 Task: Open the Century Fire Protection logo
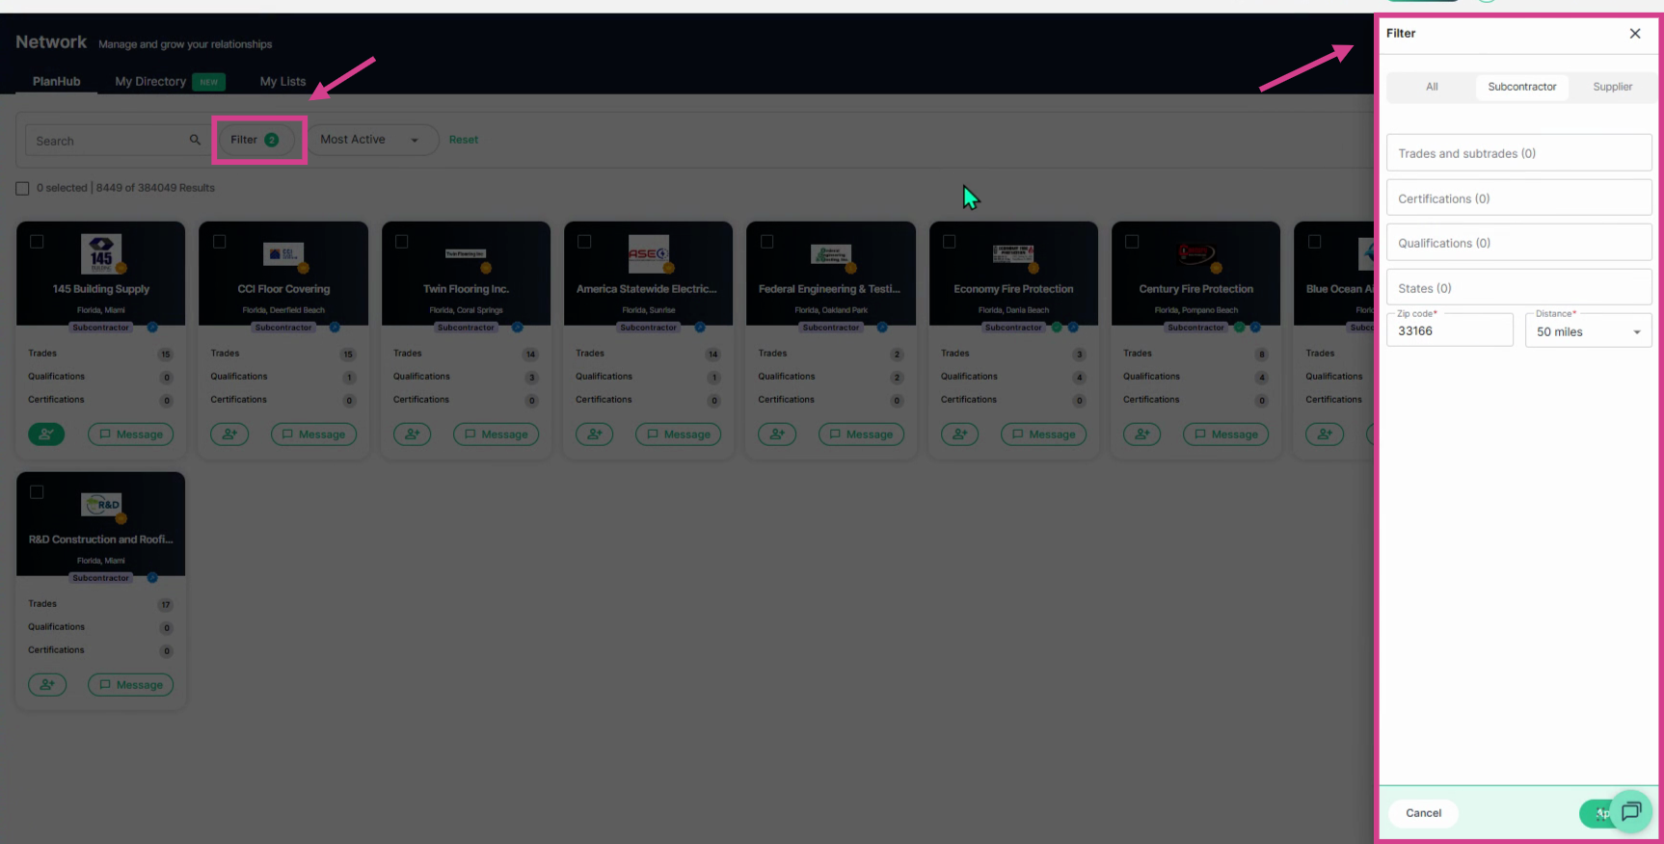1195,253
